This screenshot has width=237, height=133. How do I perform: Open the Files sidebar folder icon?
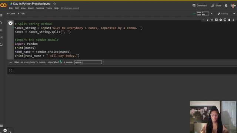1,45
